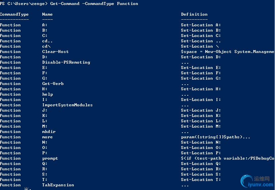The image size is (275, 190).
Task: Click the Disable-PSRemoting function name
Action: pos(66,62)
